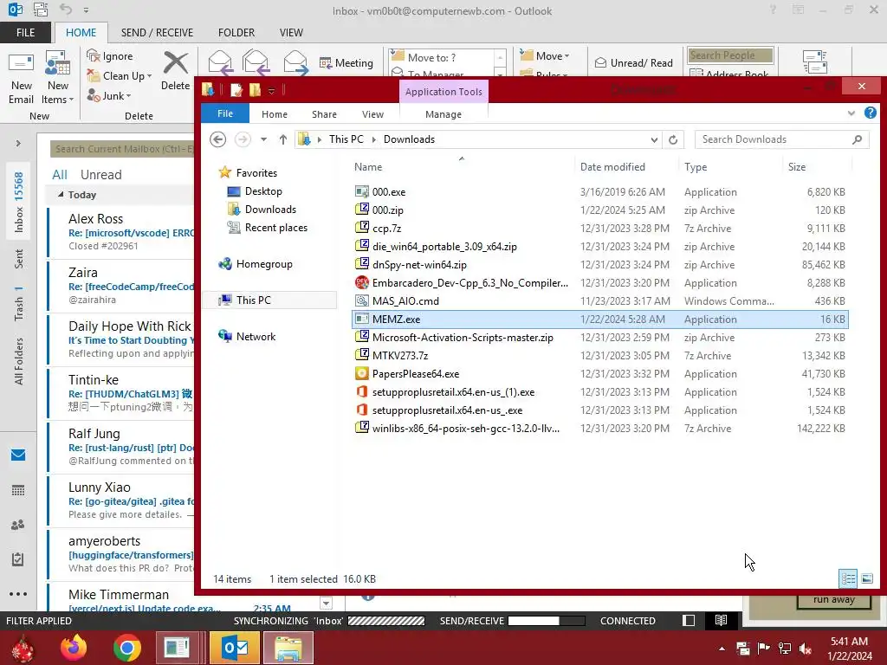887x665 pixels.
Task: Open the File tab in Explorer window
Action: pos(225,113)
